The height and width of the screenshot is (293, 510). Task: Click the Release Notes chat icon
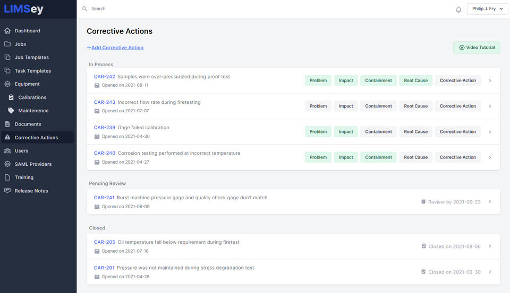pyautogui.click(x=7, y=191)
